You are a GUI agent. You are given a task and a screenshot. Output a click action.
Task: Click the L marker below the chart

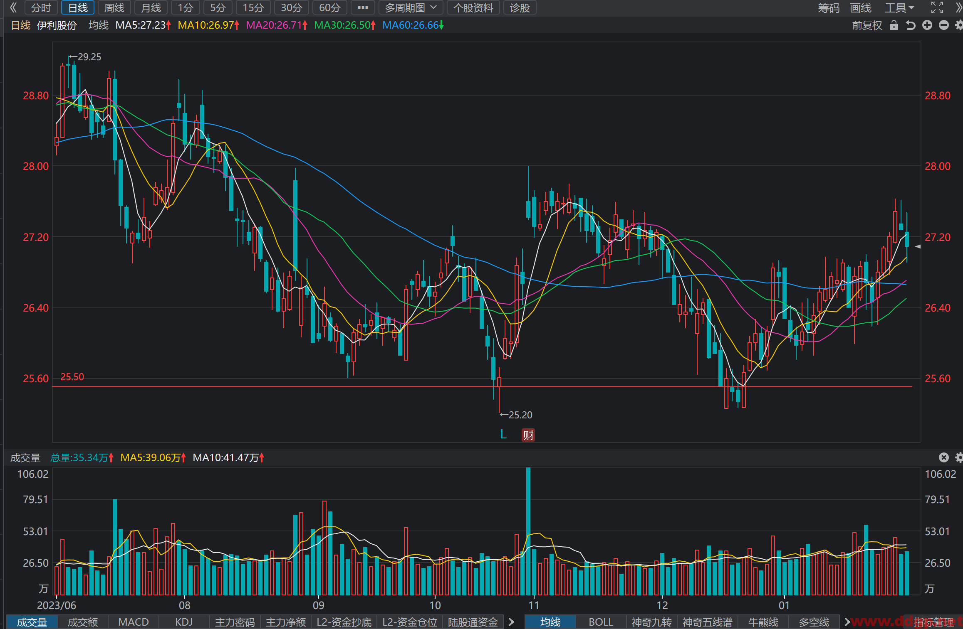tap(503, 434)
